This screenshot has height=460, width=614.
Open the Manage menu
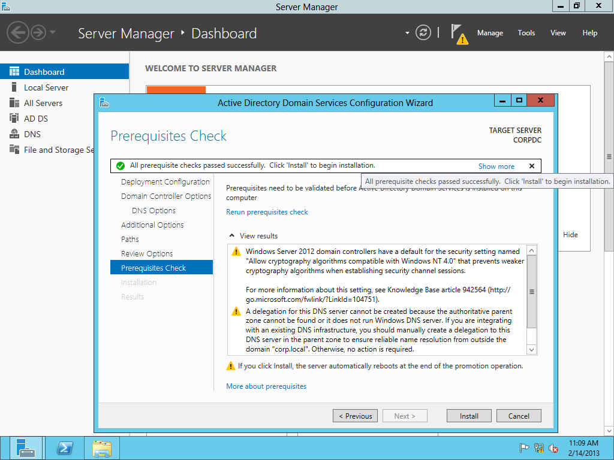coord(490,33)
